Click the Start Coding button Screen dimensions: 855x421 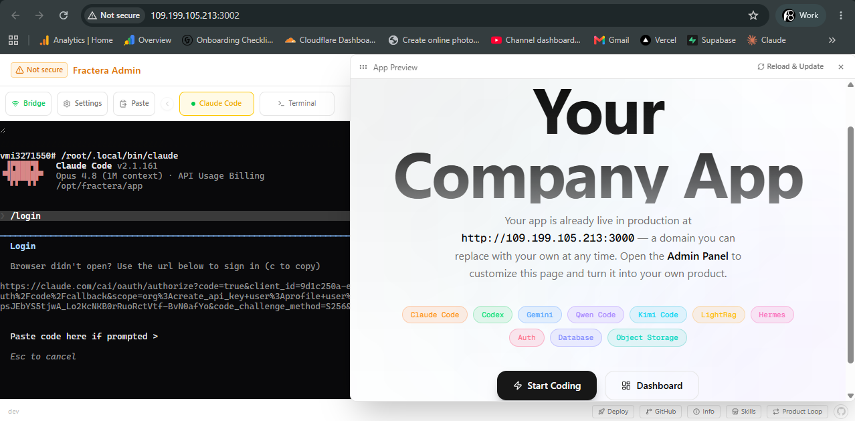coord(547,386)
